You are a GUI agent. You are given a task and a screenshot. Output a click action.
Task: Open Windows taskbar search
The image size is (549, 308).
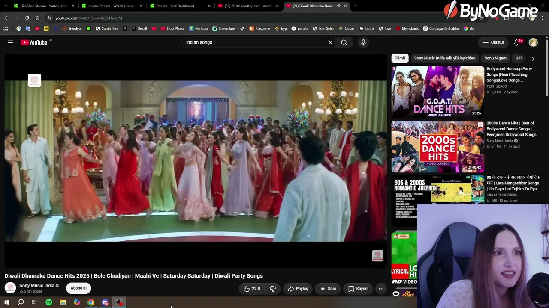click(21, 302)
